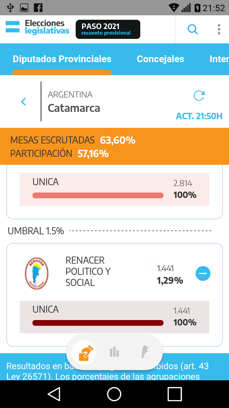
Task: Tap the search magnifier icon
Action: [x=192, y=29]
